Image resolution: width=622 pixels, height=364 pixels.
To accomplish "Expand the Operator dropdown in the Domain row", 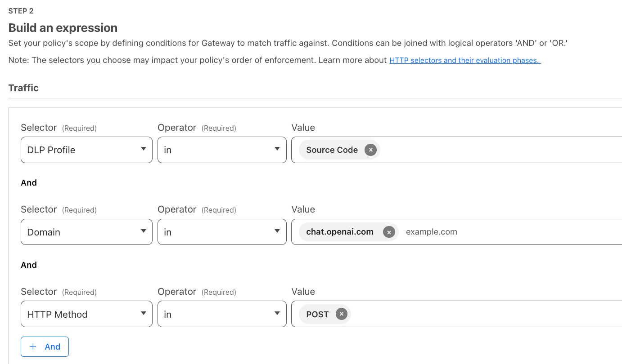I will [x=221, y=232].
